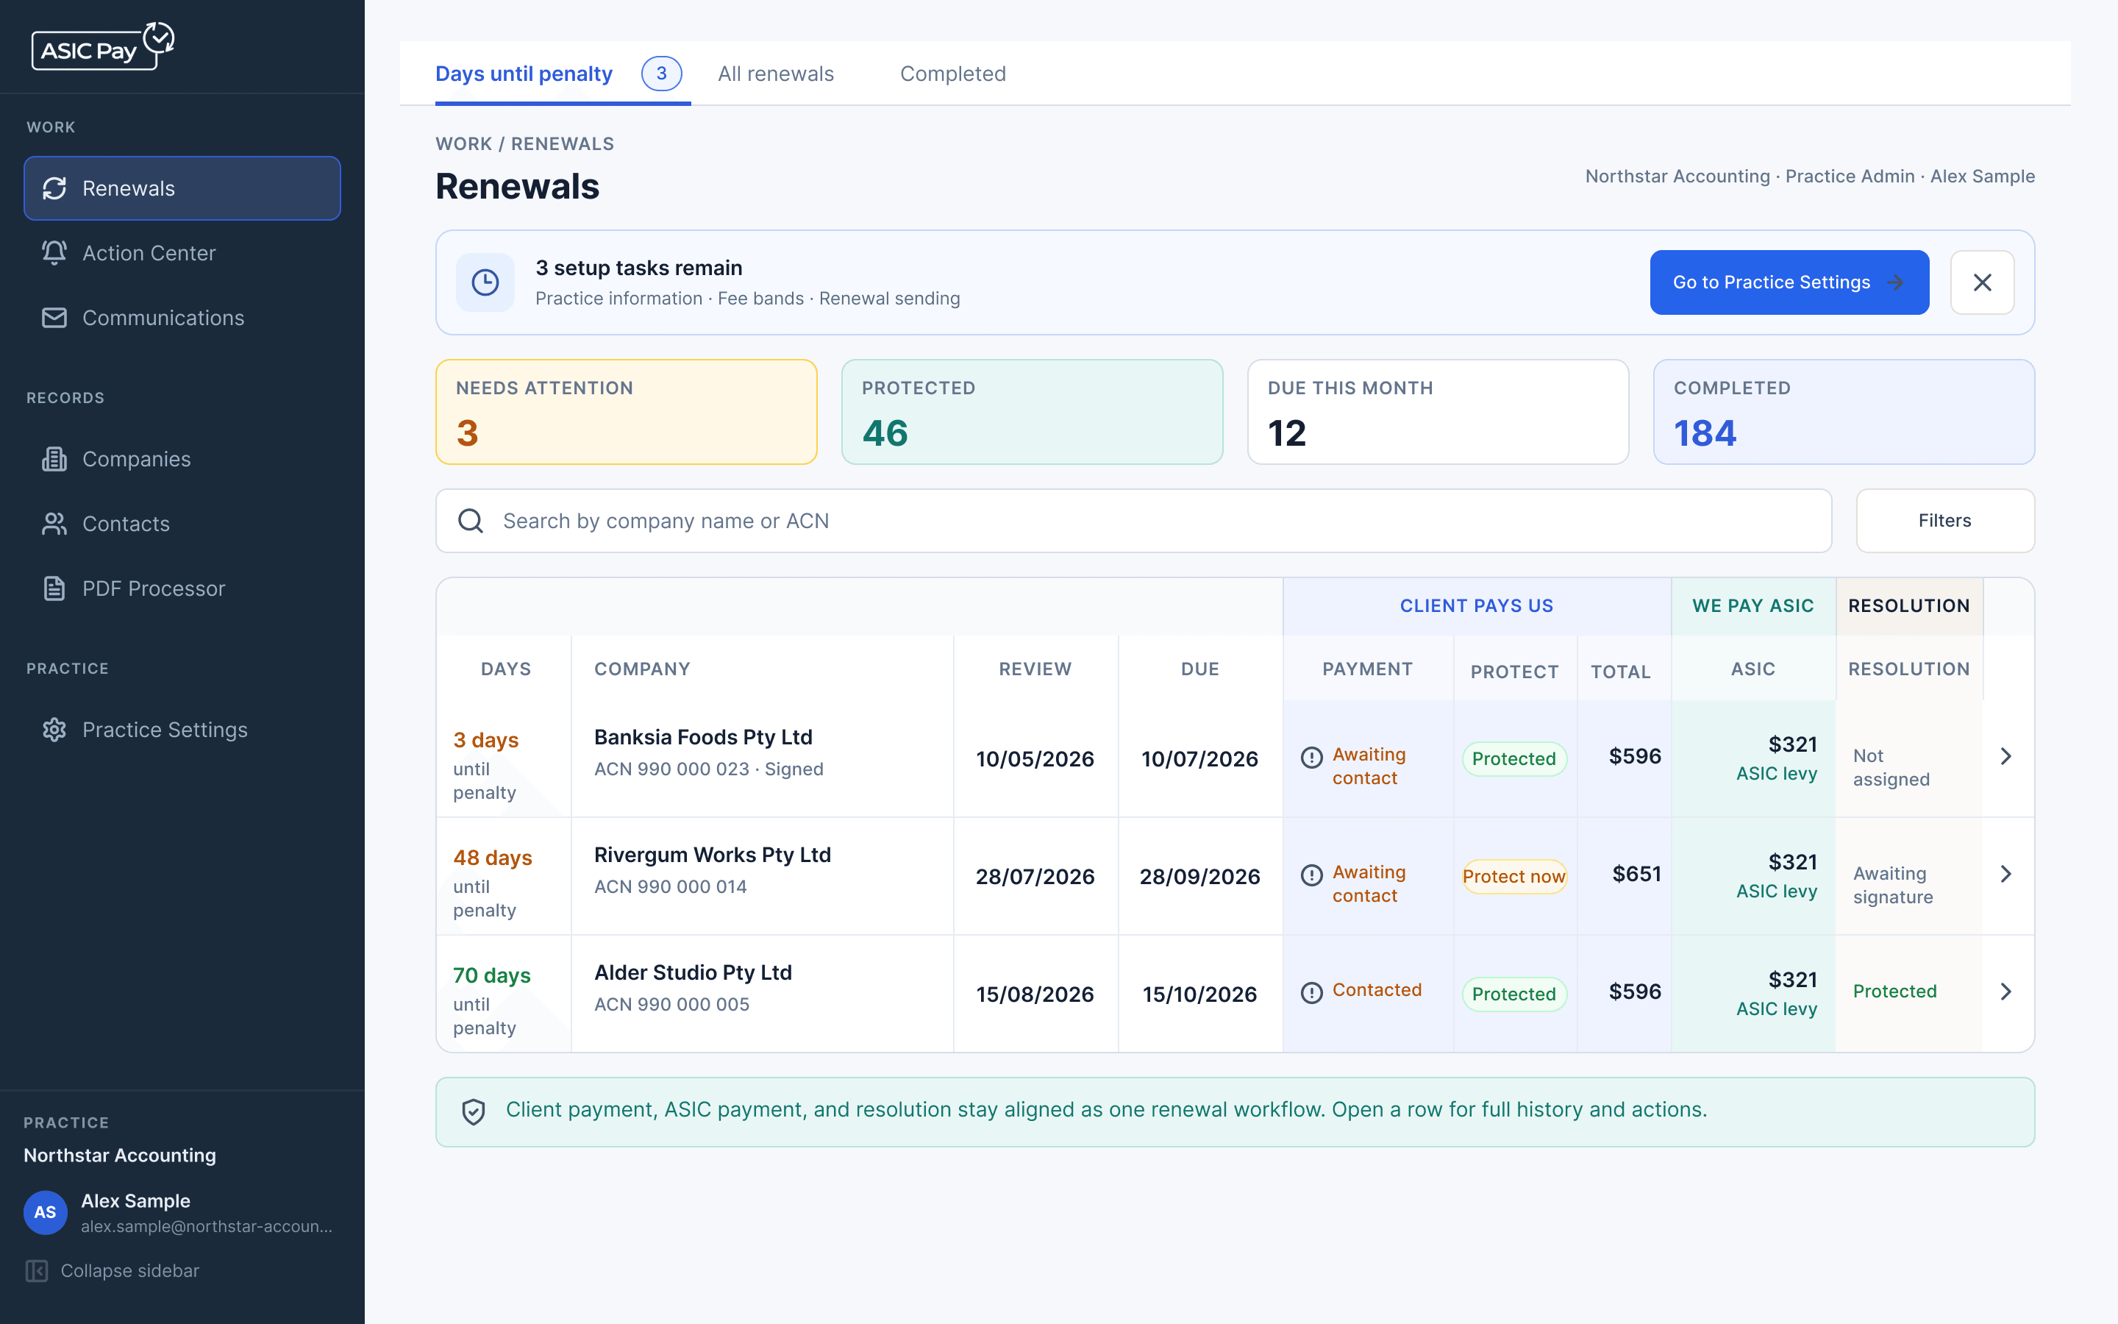This screenshot has width=2118, height=1324.
Task: Click the Protect now badge for Rivergum Works
Action: coord(1514,877)
